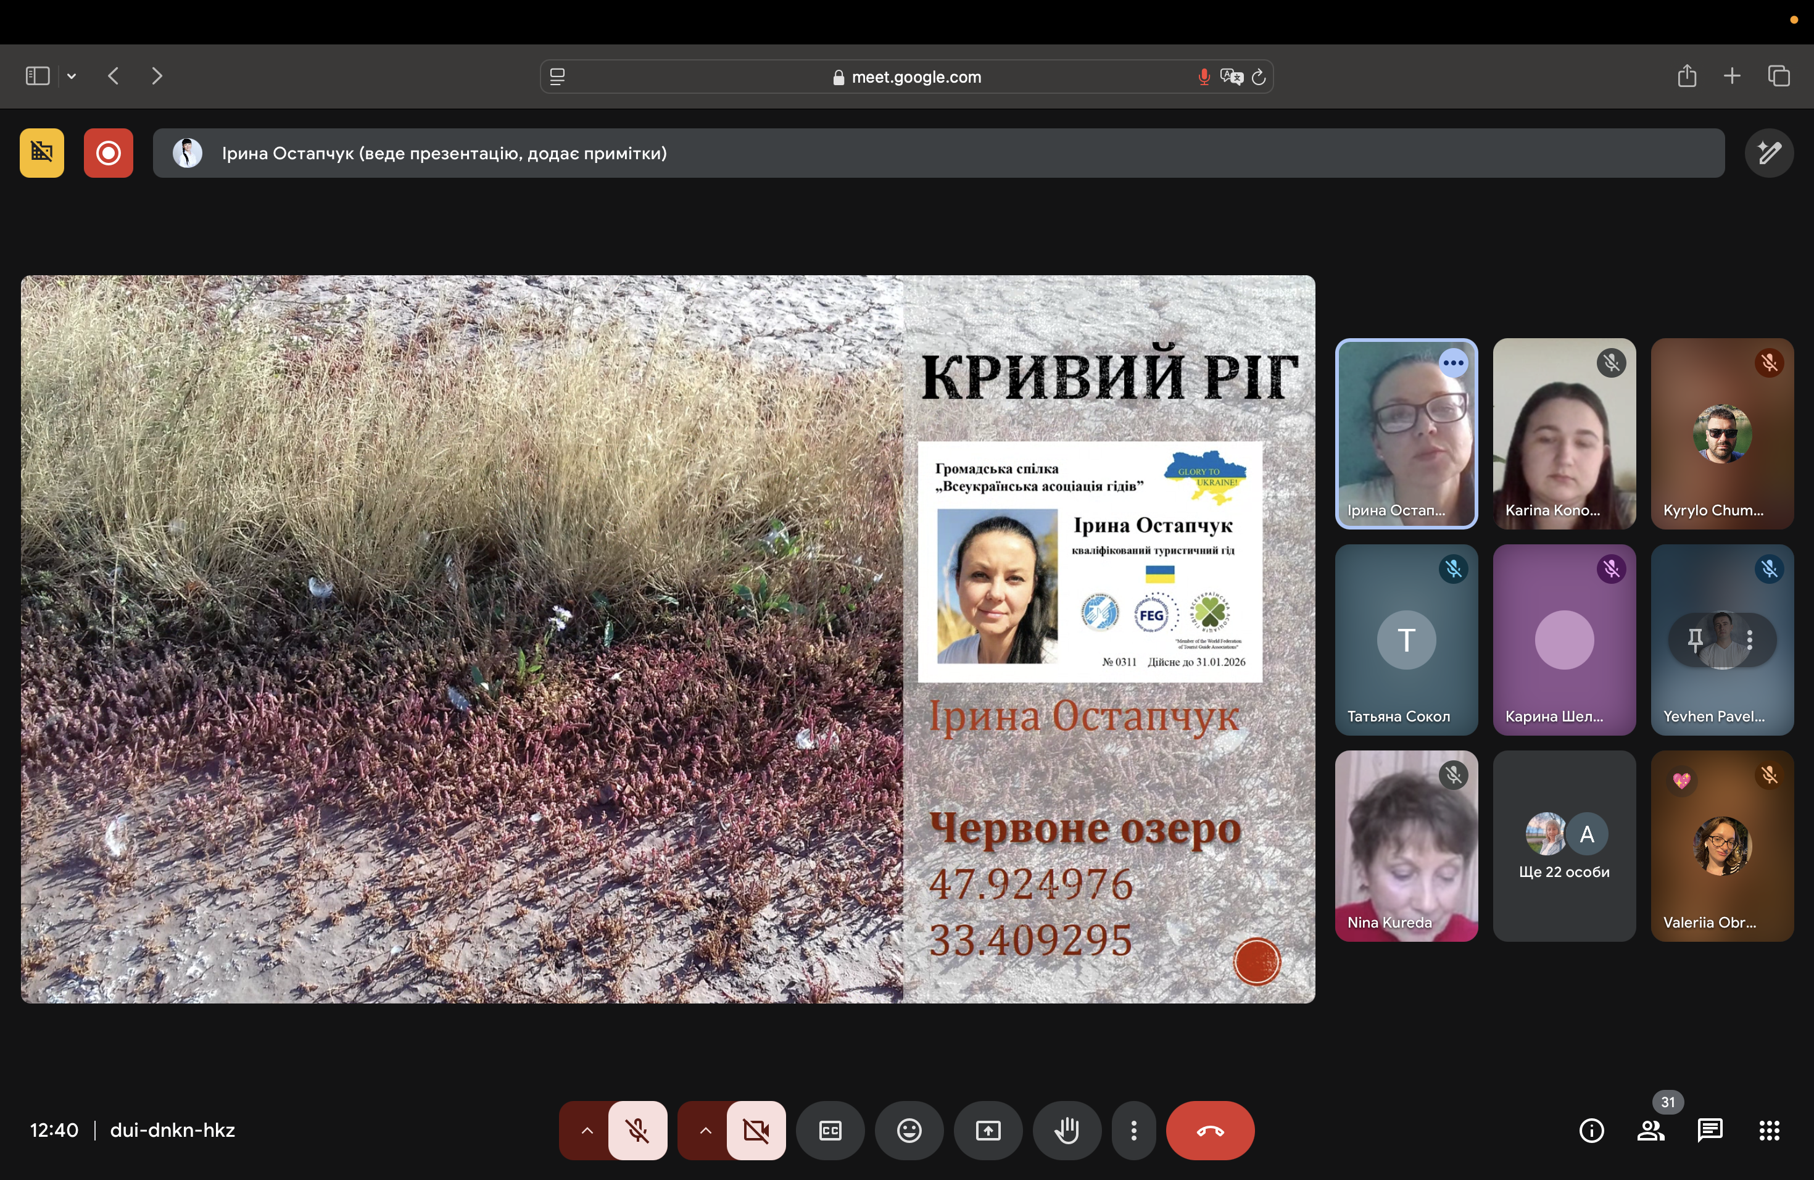Open Safari sidebar dropdown chevron
The image size is (1814, 1180).
click(x=72, y=77)
